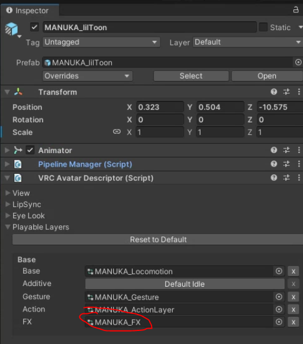The width and height of the screenshot is (303, 344).
Task: Click Scale Z field
Action: click(x=280, y=132)
